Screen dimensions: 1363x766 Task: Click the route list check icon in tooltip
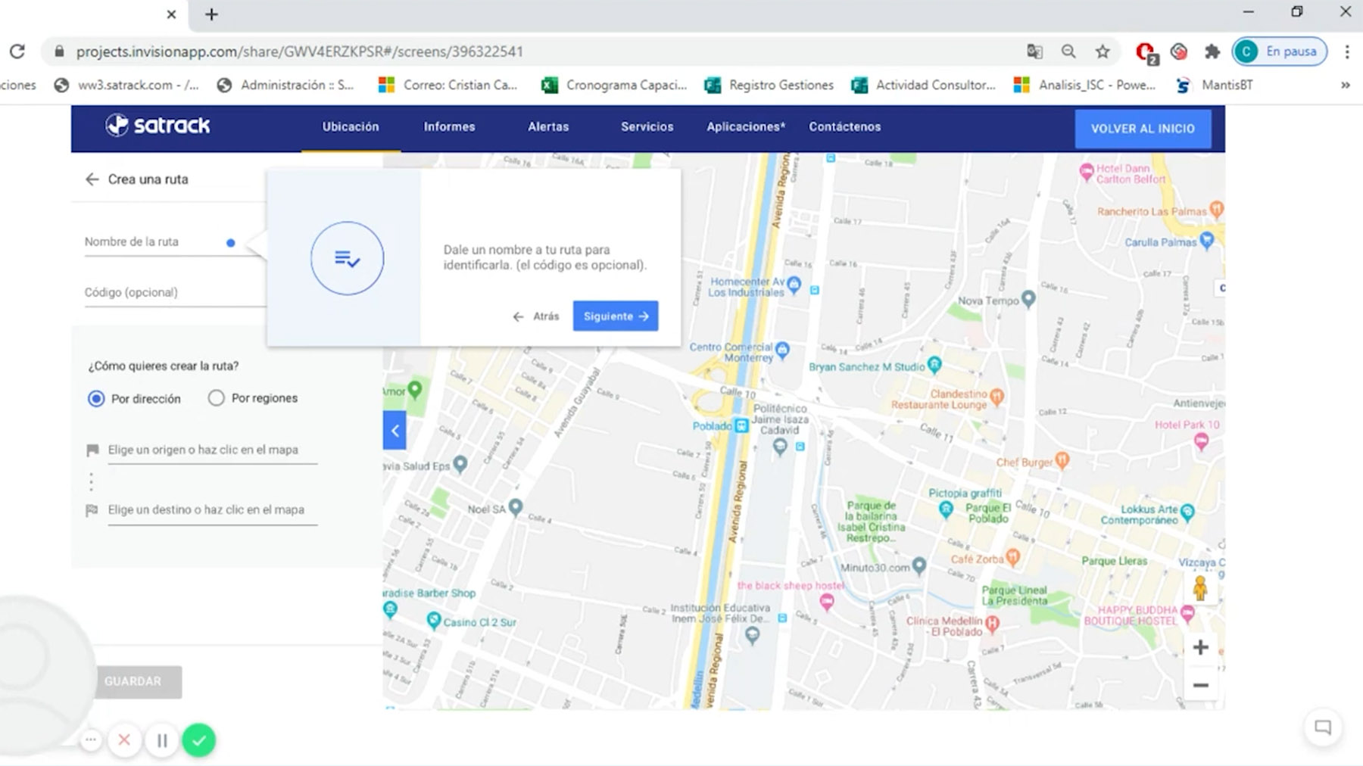click(347, 259)
